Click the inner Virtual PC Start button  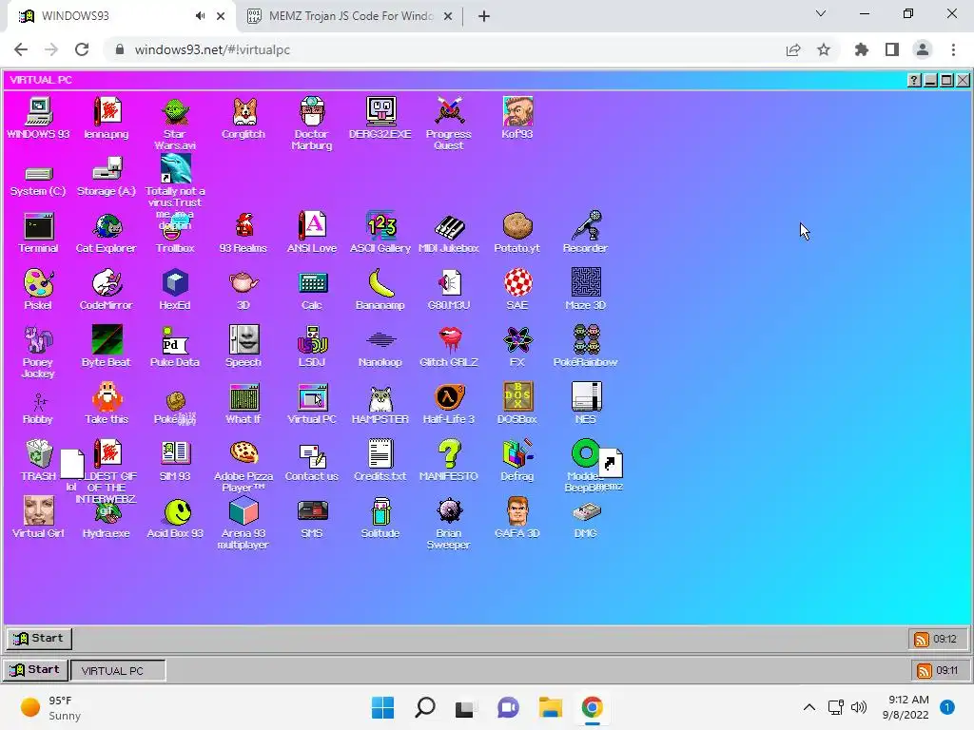pyautogui.click(x=39, y=638)
